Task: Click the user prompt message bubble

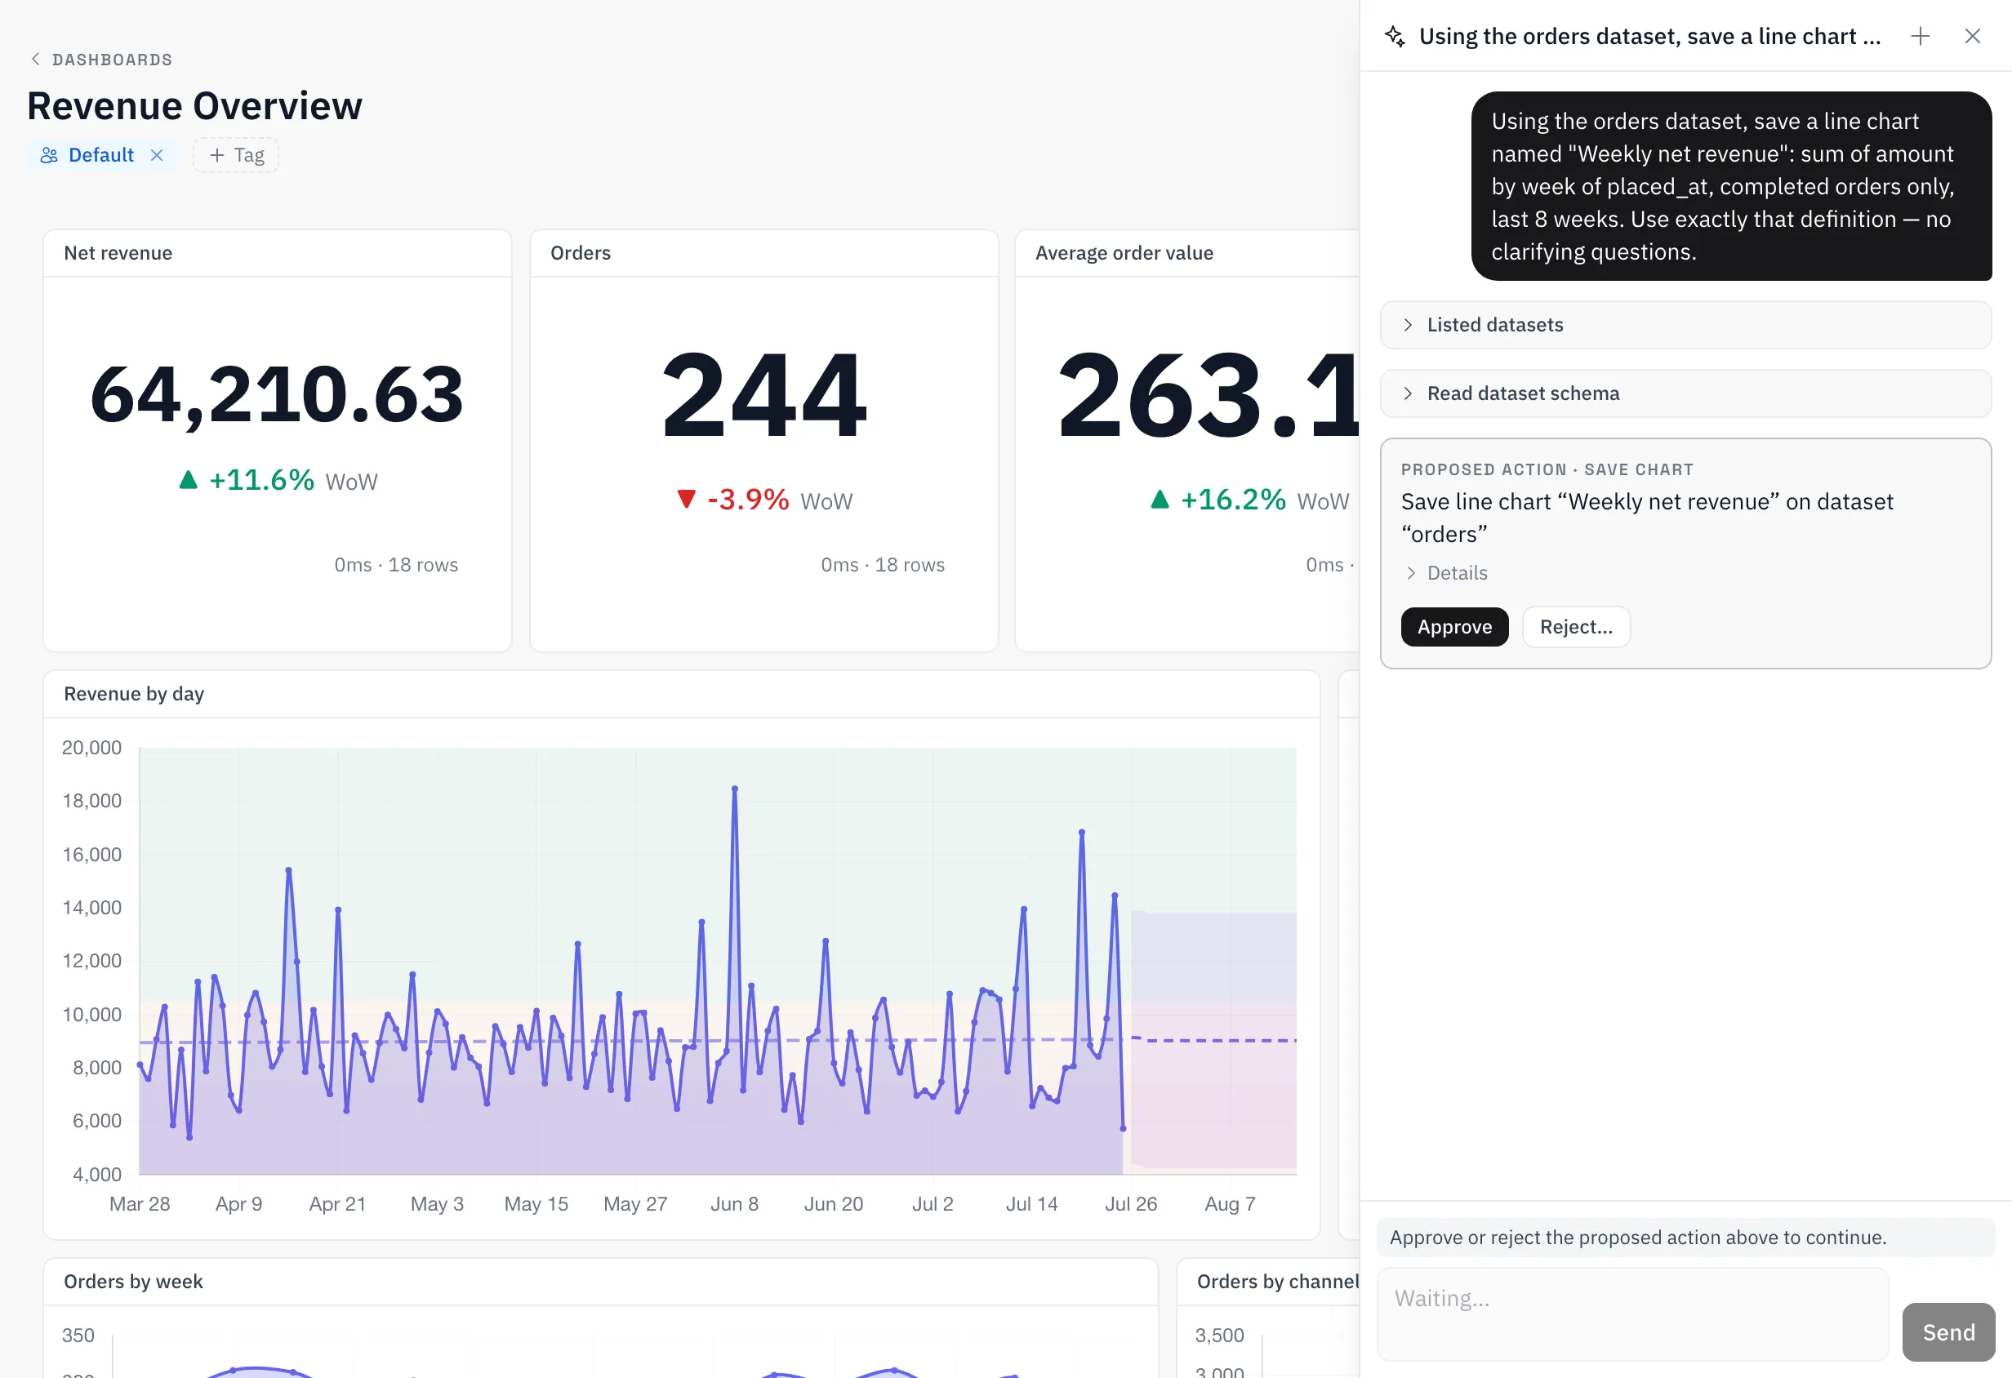Action: [x=1730, y=186]
